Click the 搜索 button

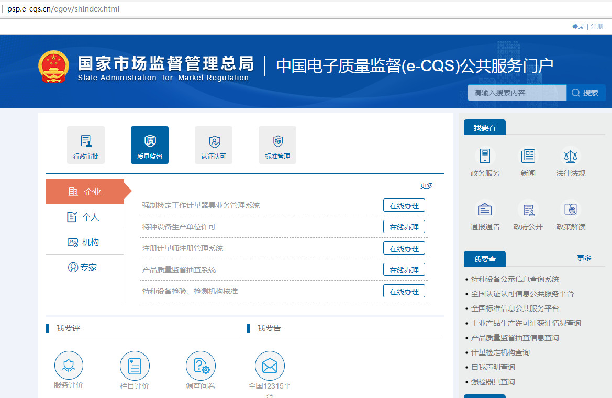[x=586, y=93]
